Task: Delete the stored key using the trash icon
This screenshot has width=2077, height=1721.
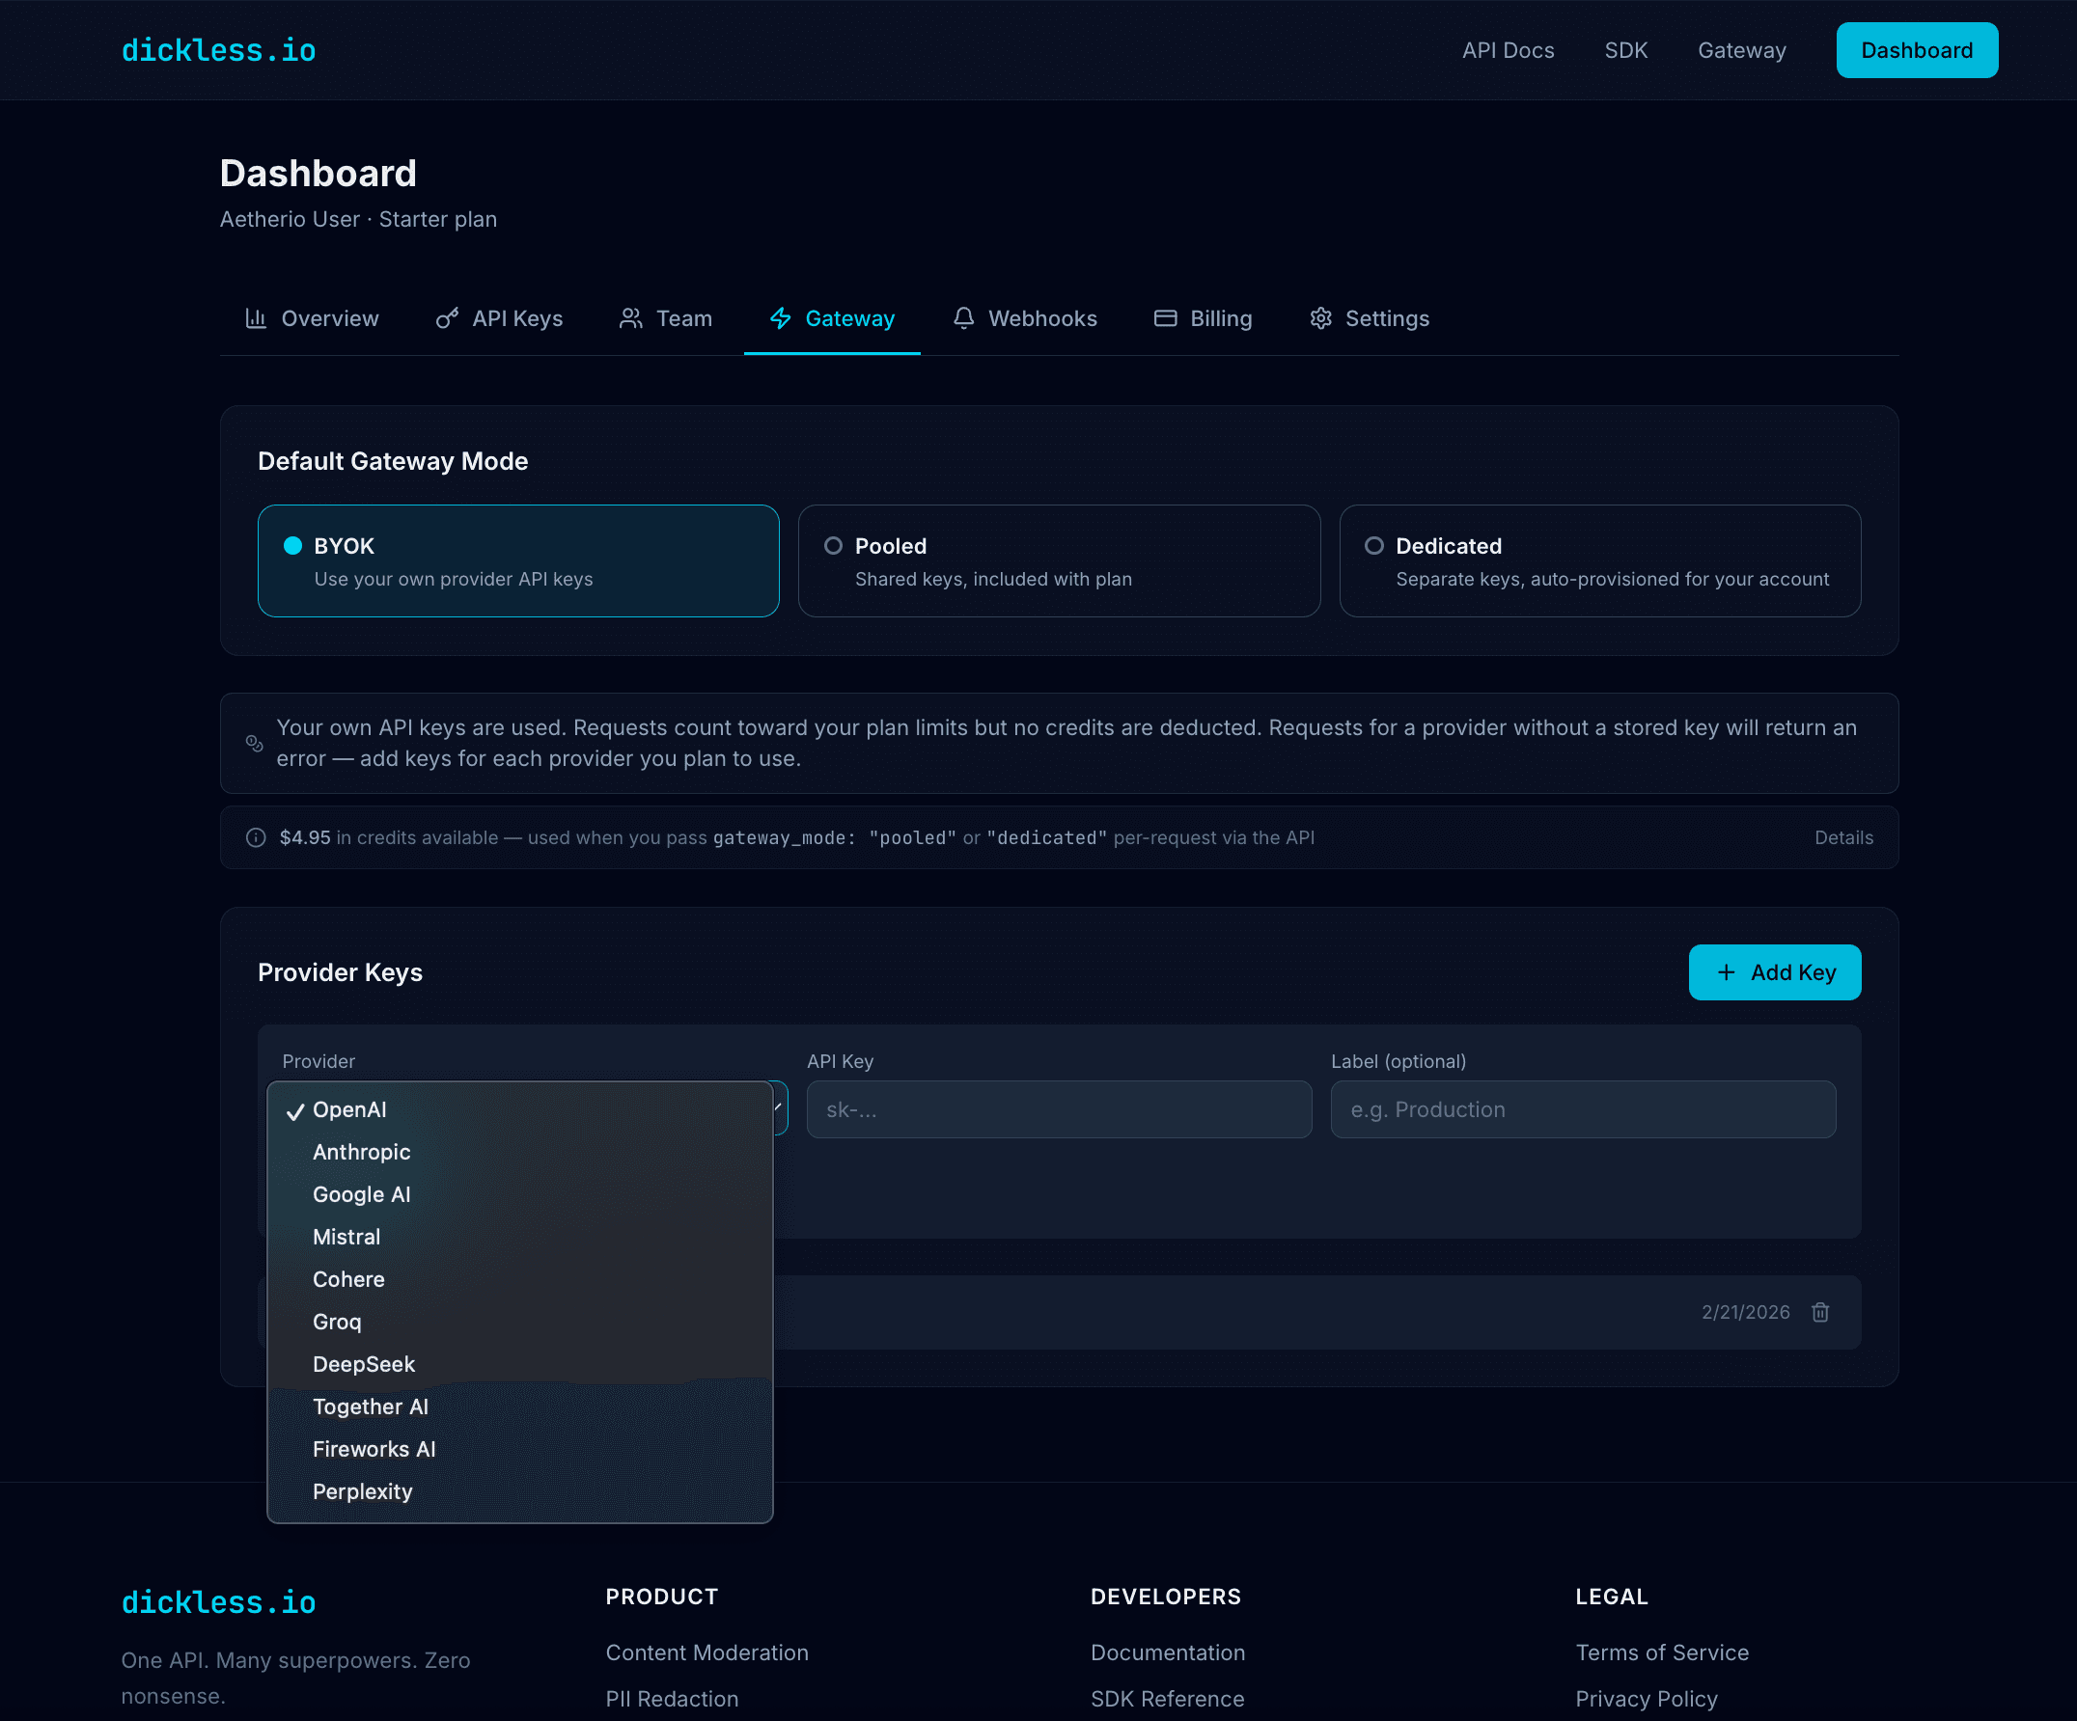Action: (x=1821, y=1312)
